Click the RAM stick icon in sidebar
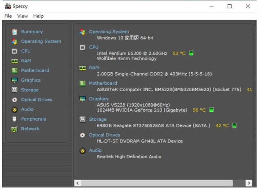This screenshot has height=190, width=260. (14, 61)
